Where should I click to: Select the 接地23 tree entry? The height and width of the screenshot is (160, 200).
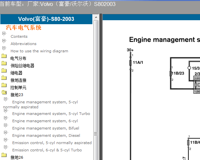pyautogui.click(x=17, y=95)
